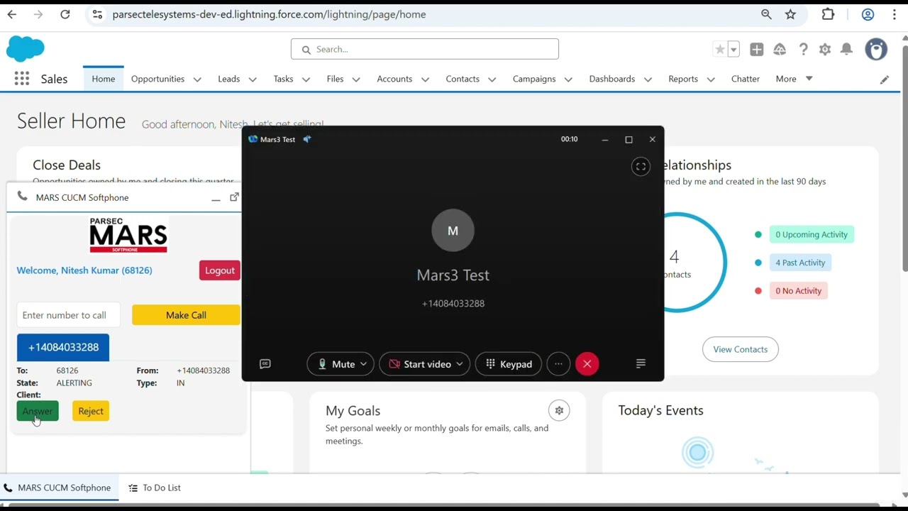
Task: View site information icon in address bar
Action: [98, 14]
